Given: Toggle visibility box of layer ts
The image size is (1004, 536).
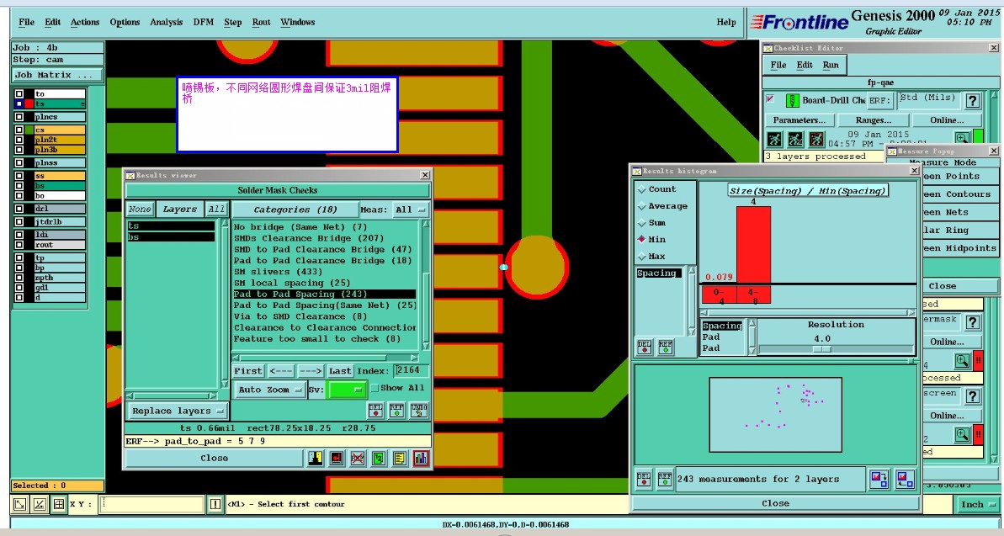Looking at the screenshot, I should click(x=19, y=103).
